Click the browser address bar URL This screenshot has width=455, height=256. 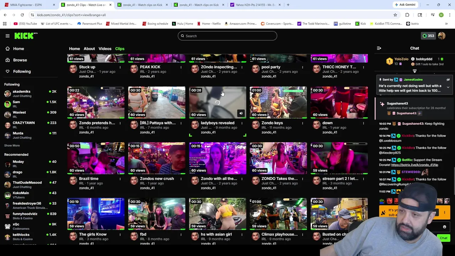click(x=71, y=15)
